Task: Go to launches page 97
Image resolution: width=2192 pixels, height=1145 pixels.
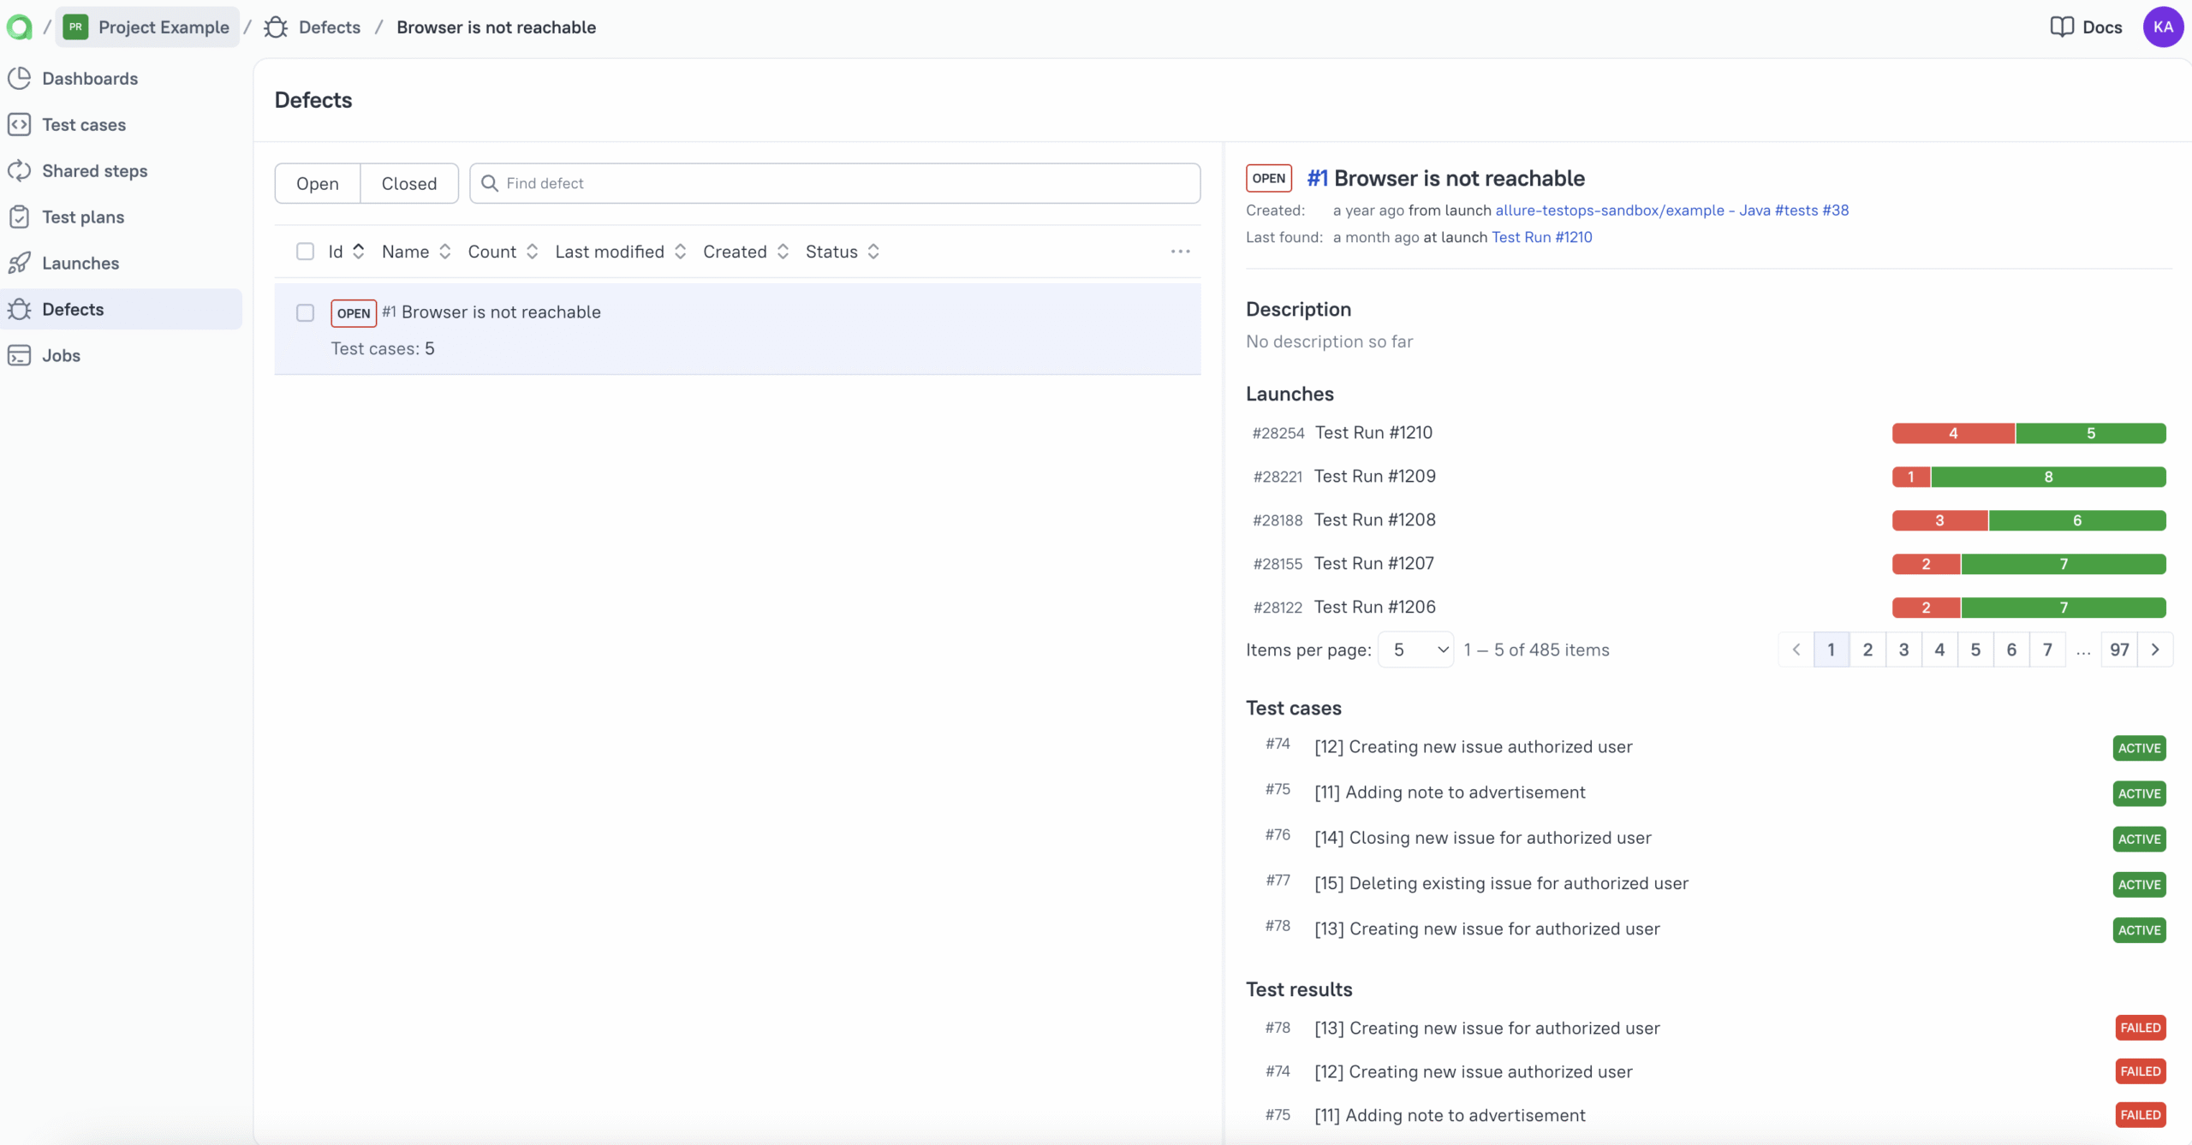Action: pyautogui.click(x=2119, y=650)
